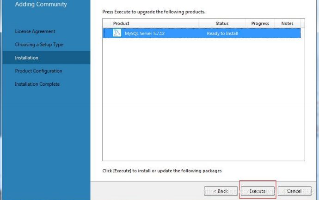Screen dimensions: 319x200
Task: Select Choosing a Setup Type step
Action: pos(39,45)
